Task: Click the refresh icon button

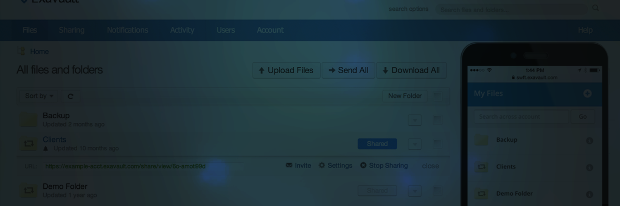Action: (71, 96)
